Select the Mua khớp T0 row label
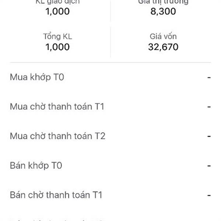Viewport: 221px width, 221px height. tap(37, 77)
